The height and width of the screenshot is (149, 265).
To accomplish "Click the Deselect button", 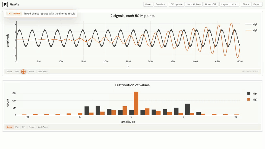I will coord(160,4).
